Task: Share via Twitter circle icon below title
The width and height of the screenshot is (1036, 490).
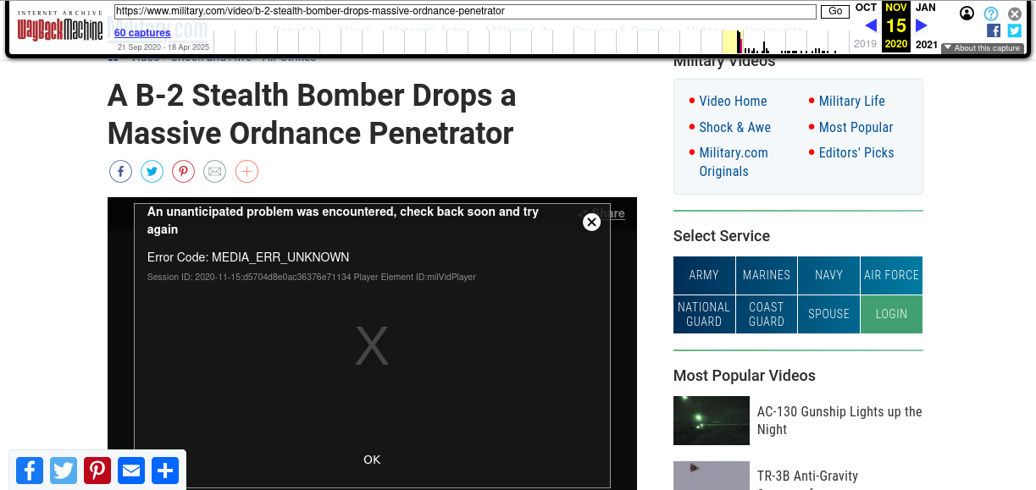Action: coord(152,172)
